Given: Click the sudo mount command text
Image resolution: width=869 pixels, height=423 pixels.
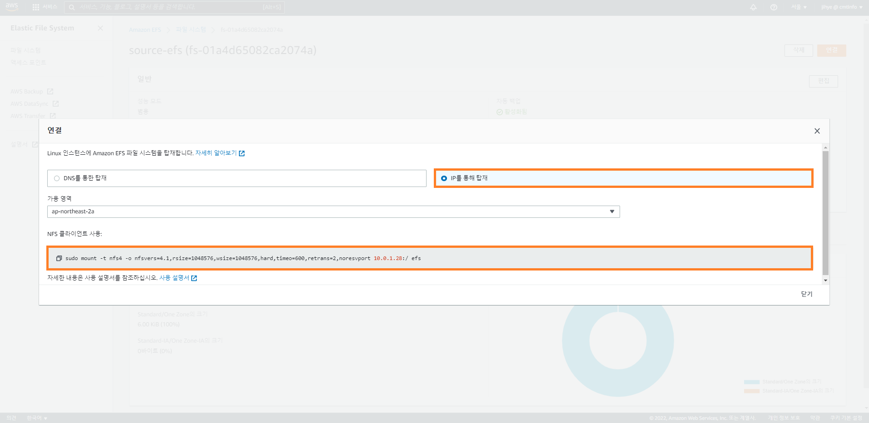Looking at the screenshot, I should tap(243, 258).
